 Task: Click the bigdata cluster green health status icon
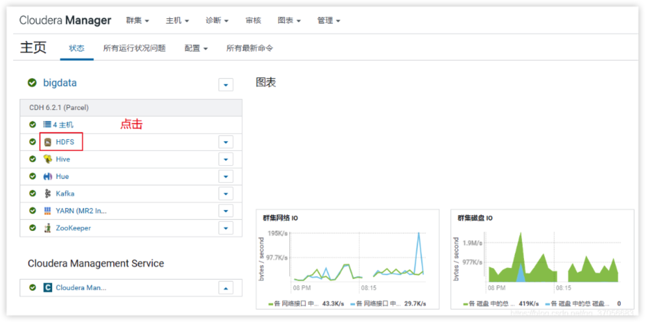tap(32, 83)
